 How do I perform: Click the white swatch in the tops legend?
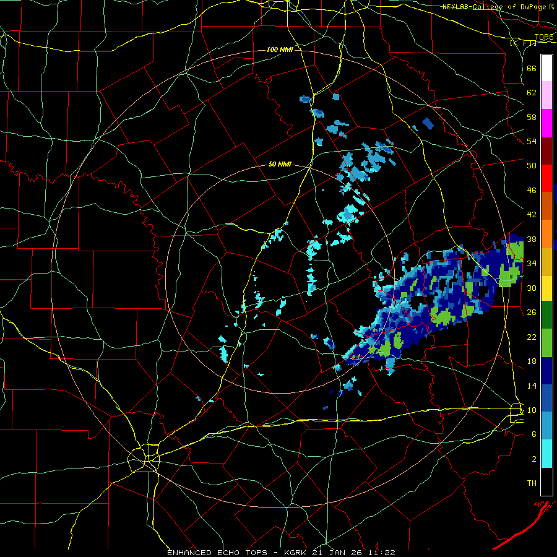546,68
